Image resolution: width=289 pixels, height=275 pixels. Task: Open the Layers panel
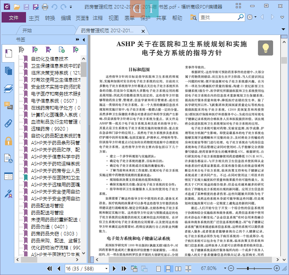(9, 89)
